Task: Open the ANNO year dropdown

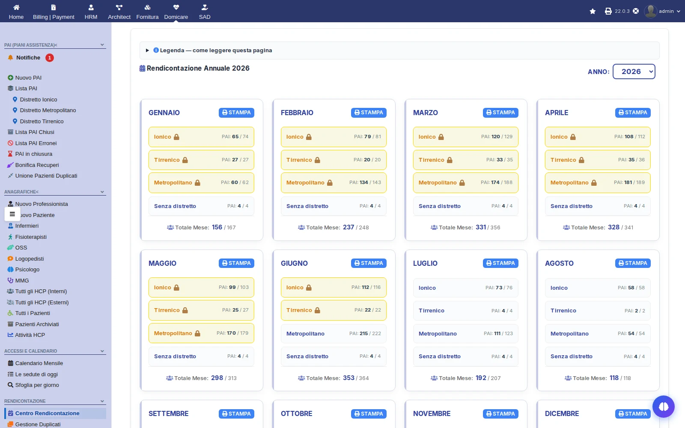Action: [x=634, y=71]
